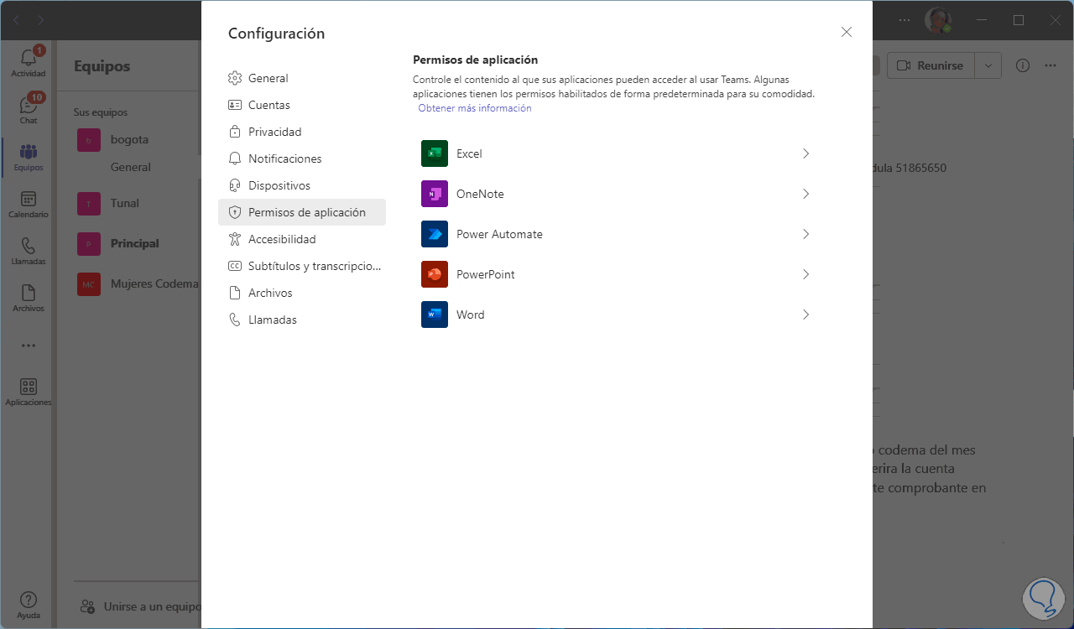Viewport: 1074px width, 629px height.
Task: Click the Obtener más información link
Action: (475, 108)
